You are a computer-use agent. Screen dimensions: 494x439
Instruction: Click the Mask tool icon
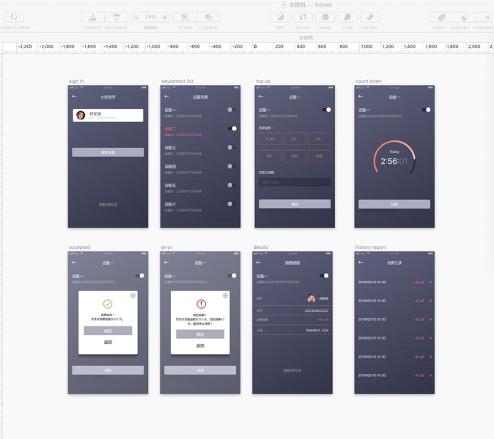(325, 17)
